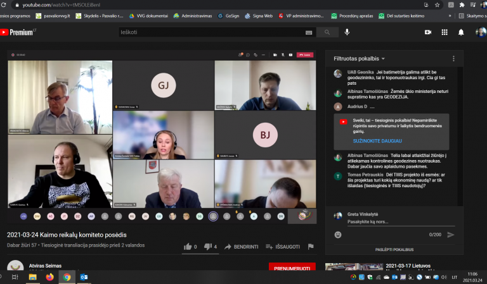Open Firefox from the taskbar
The height and width of the screenshot is (284, 487).
[49, 277]
